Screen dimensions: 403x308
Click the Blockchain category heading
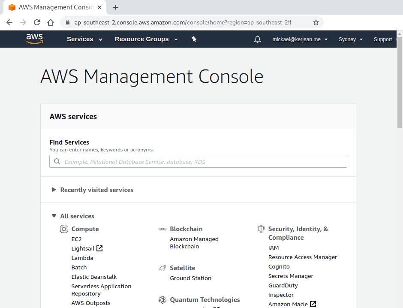pyautogui.click(x=186, y=229)
